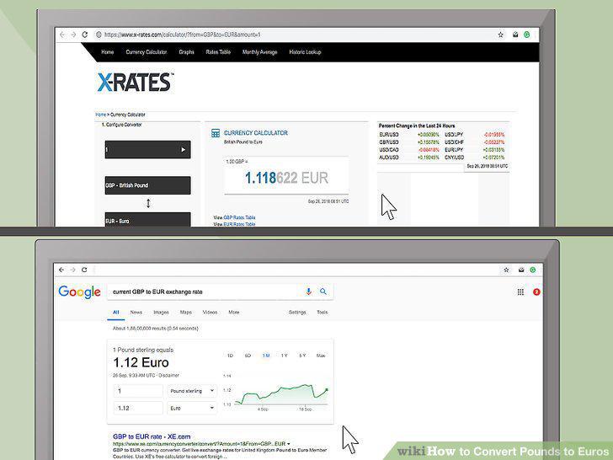Click USD/CHF pair in percent change table
613x460 pixels.
[455, 142]
